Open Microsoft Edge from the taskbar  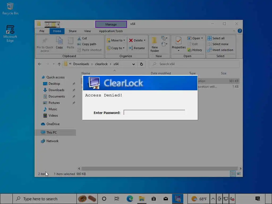(130, 199)
